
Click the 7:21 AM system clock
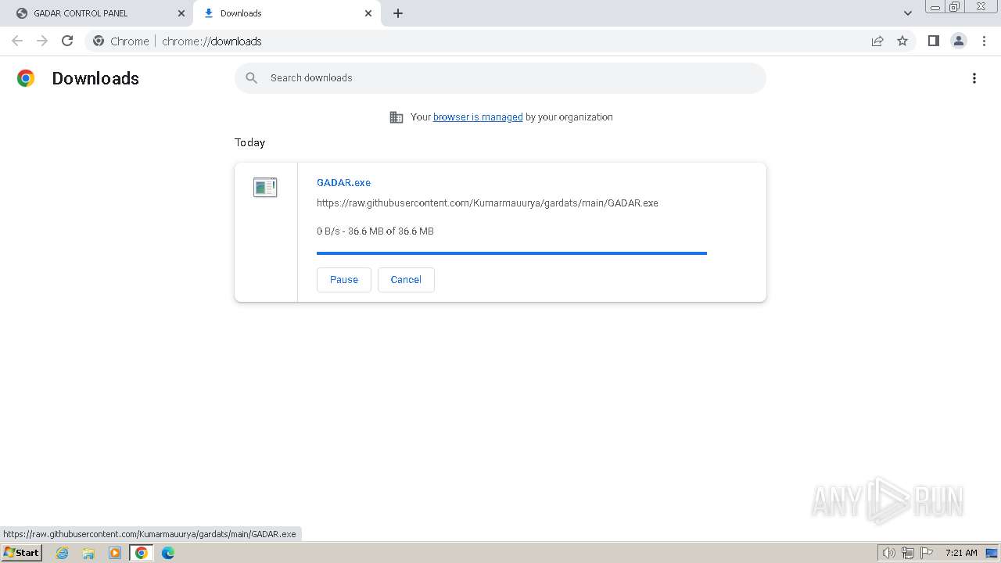[x=961, y=553]
